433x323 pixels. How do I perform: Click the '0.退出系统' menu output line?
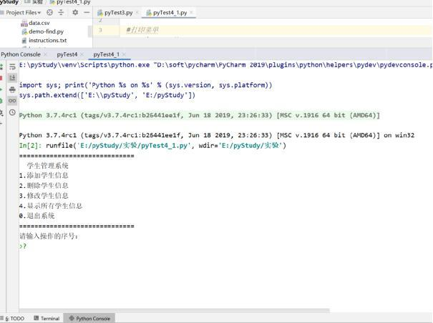point(37,216)
